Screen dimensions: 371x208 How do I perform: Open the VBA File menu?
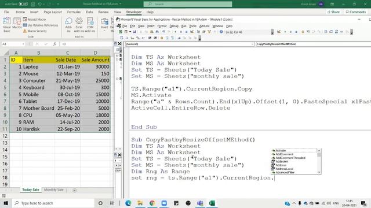(x=125, y=26)
